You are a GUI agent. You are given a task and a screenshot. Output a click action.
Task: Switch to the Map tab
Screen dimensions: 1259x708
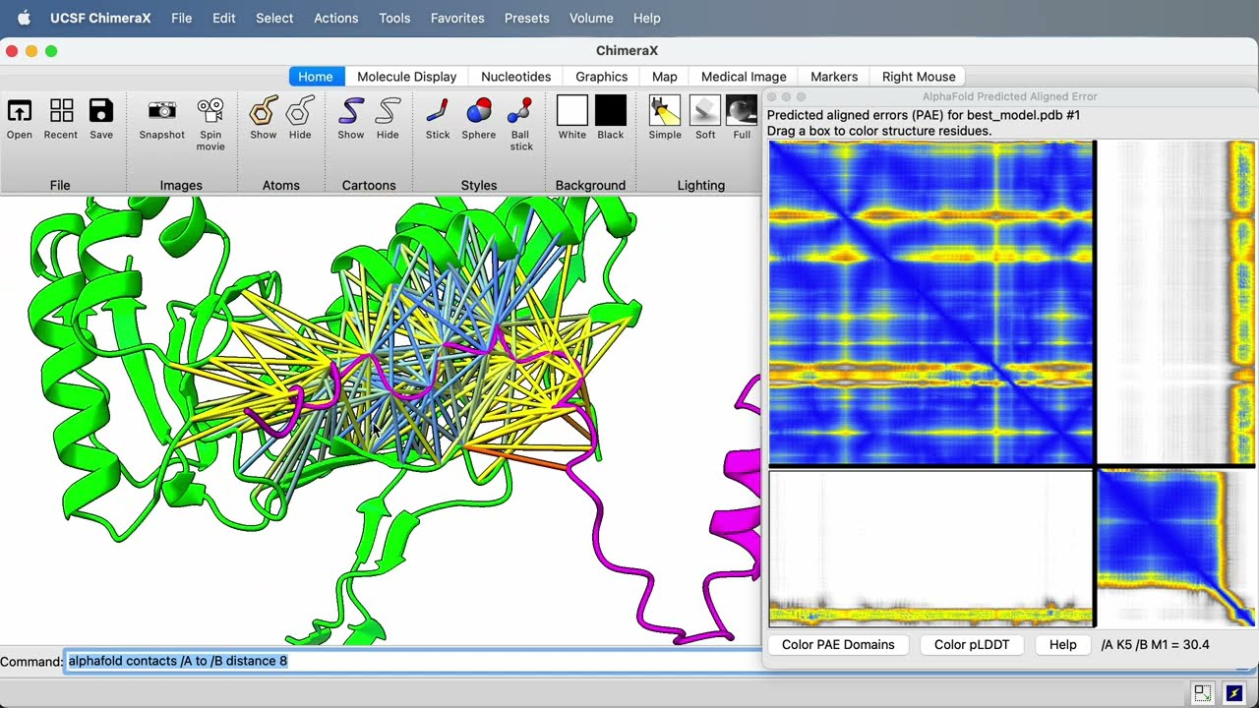click(x=665, y=77)
